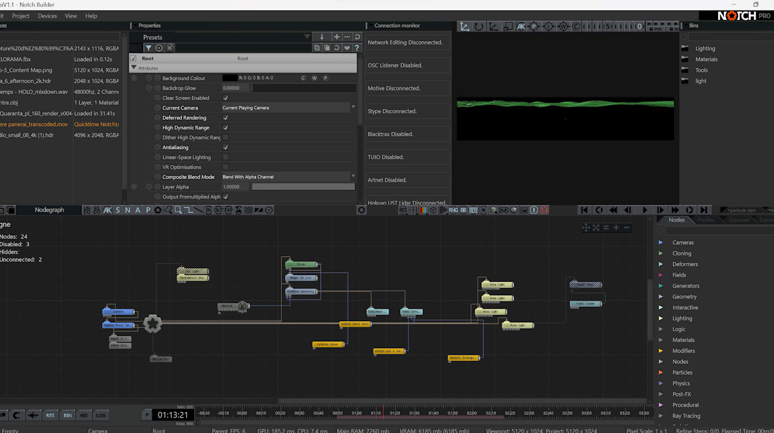Play the timeline

645,210
